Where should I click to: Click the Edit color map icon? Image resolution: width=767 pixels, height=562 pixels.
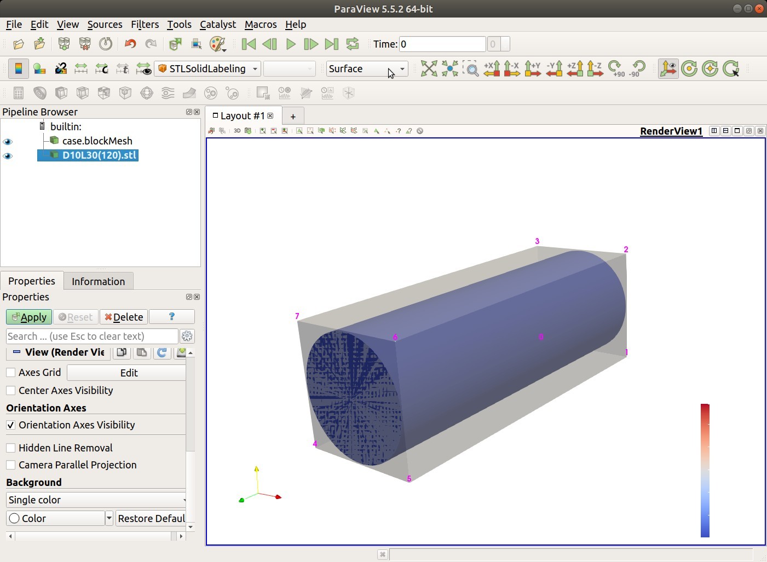coord(39,68)
